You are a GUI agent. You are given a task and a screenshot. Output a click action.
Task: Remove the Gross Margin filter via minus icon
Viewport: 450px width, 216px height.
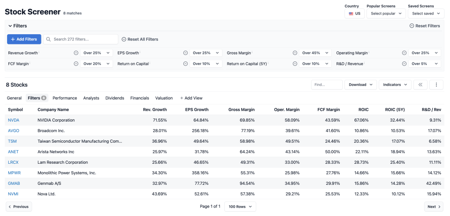[x=295, y=53]
